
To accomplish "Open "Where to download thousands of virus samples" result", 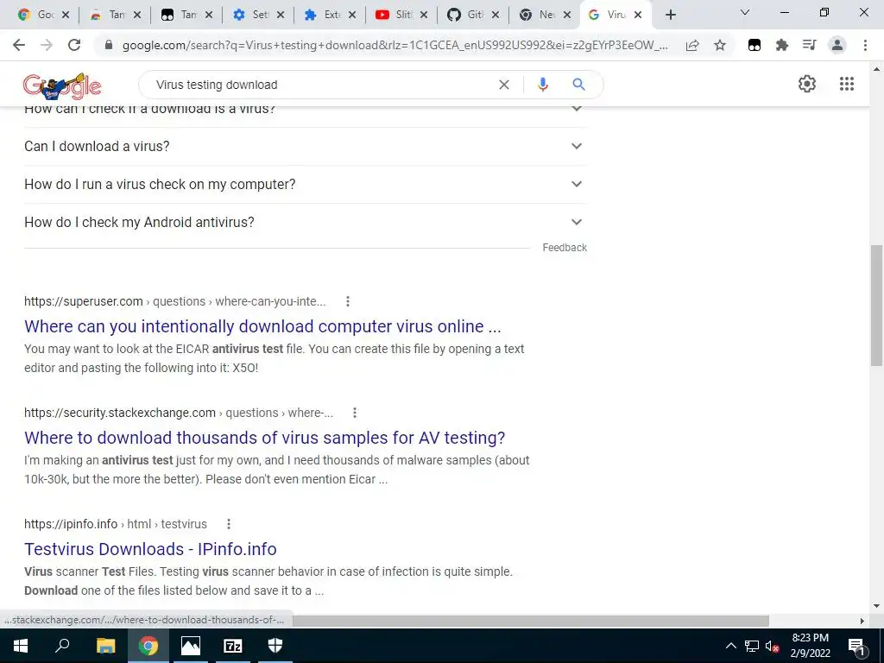I will tap(264, 438).
